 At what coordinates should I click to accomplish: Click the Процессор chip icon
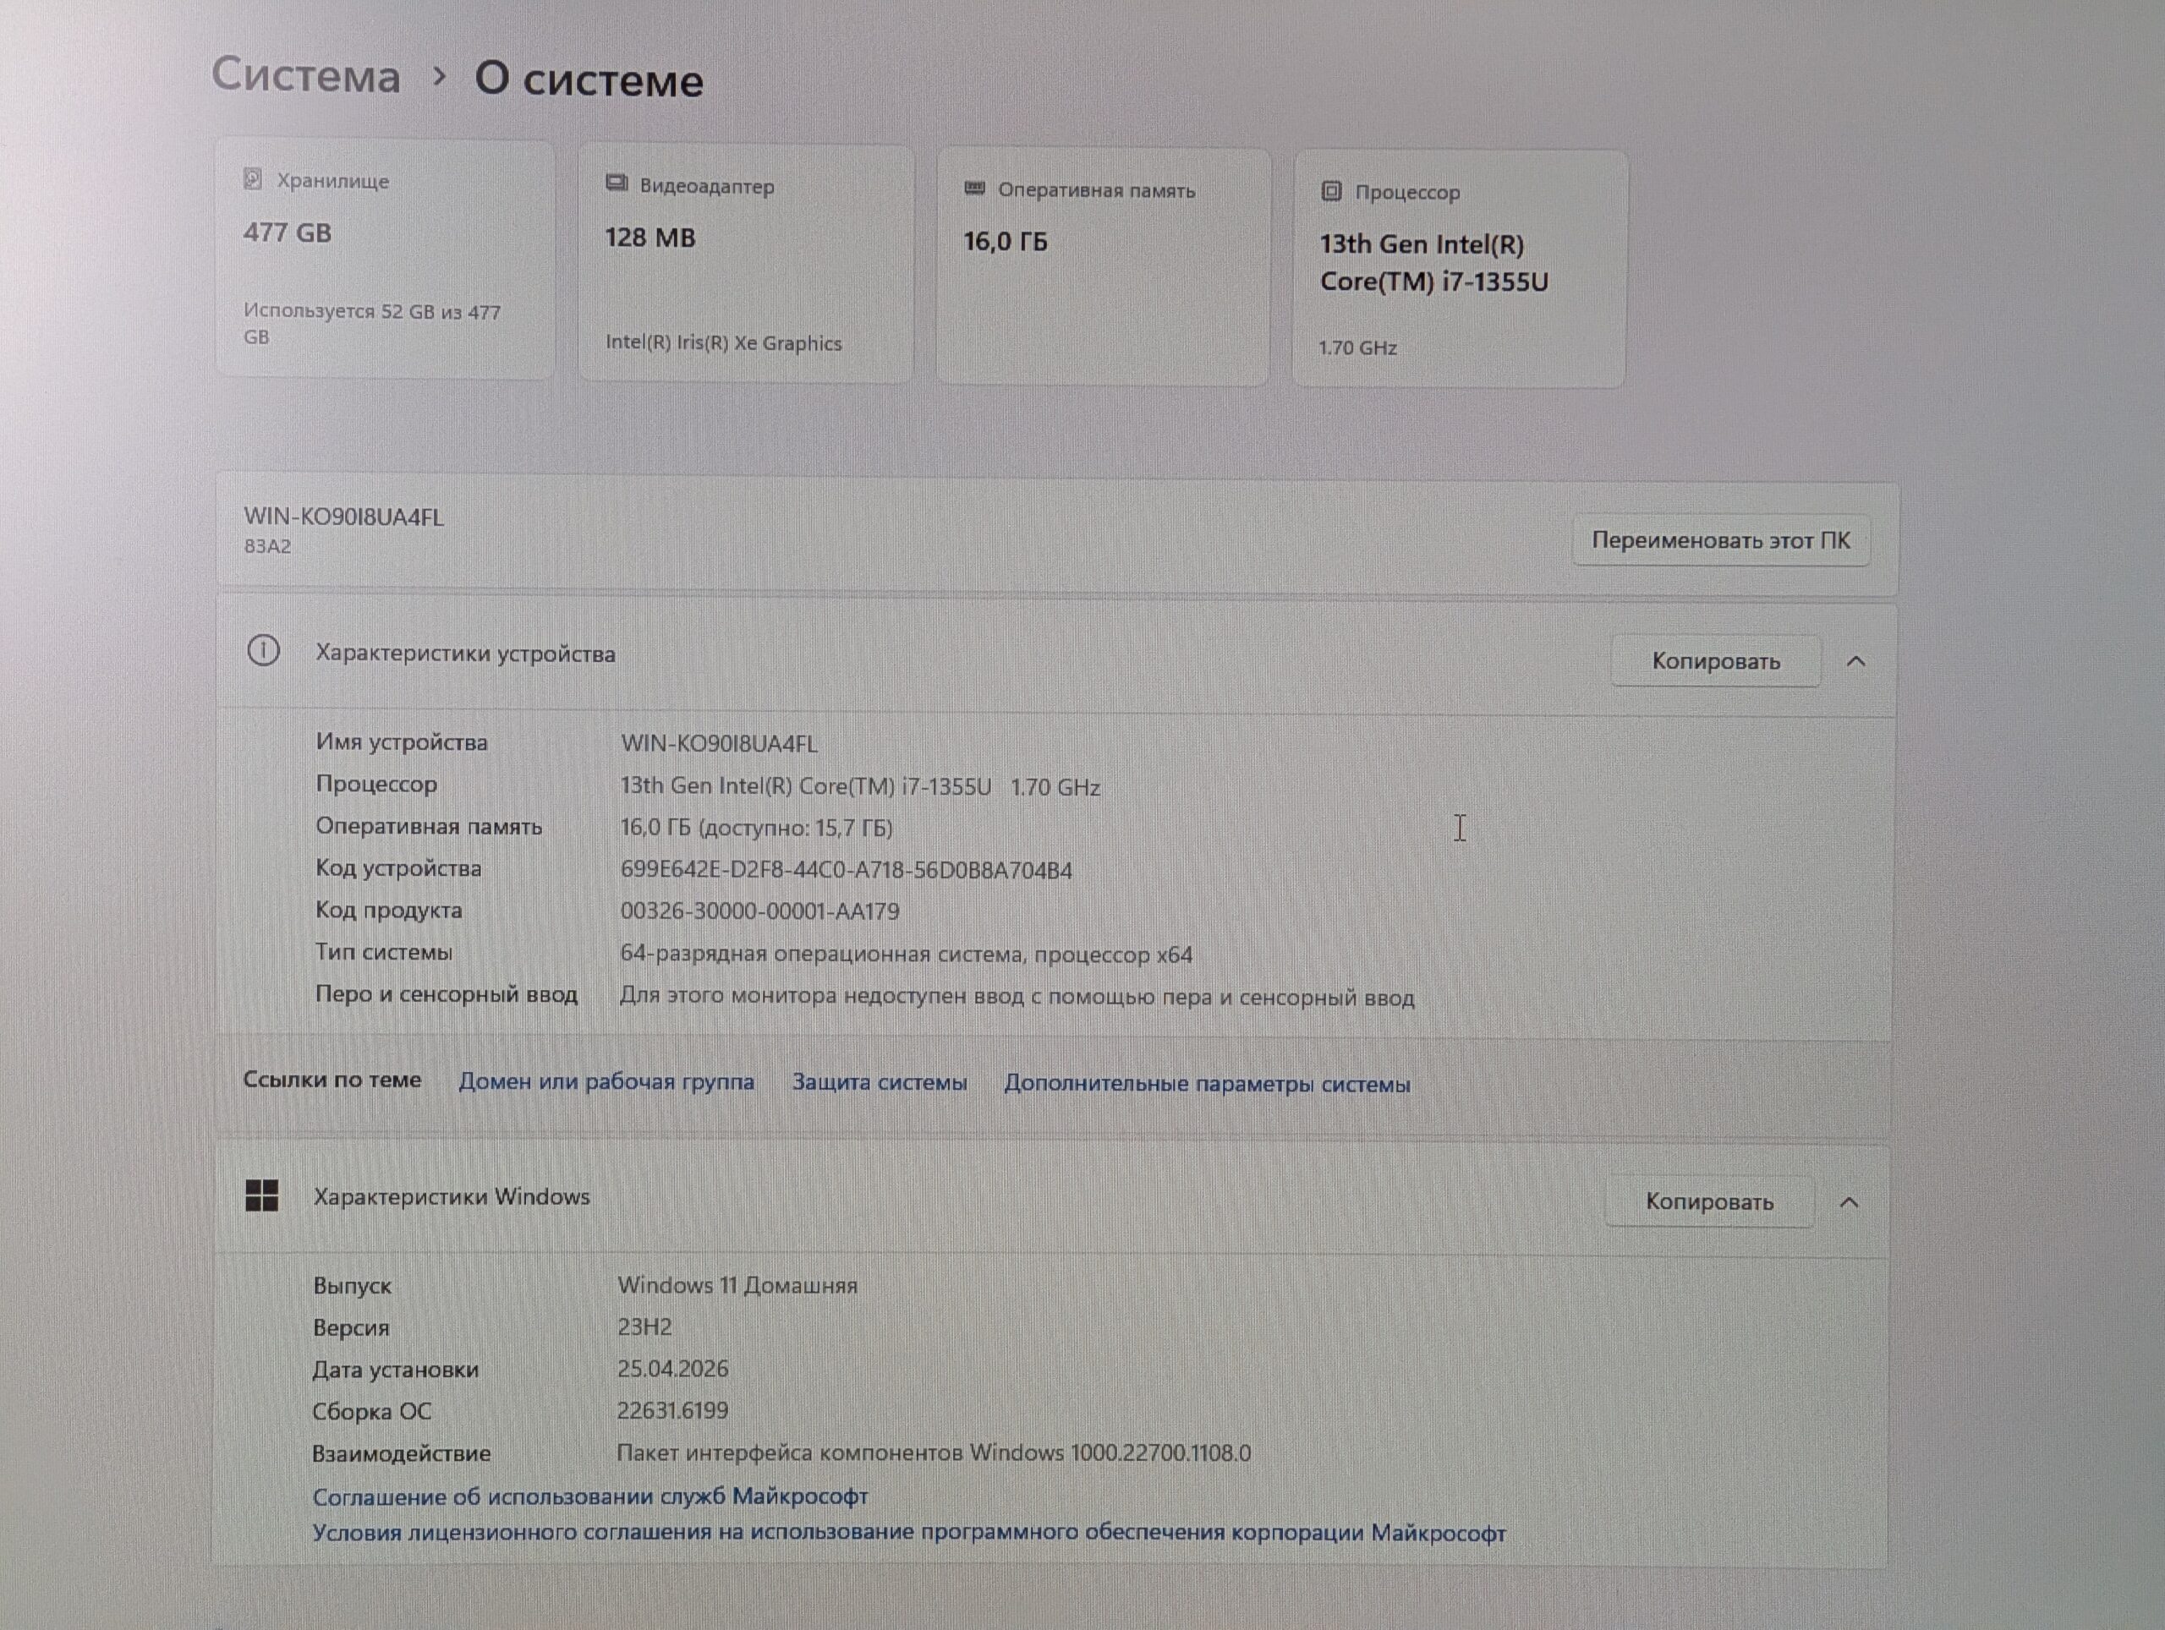pyautogui.click(x=1331, y=191)
